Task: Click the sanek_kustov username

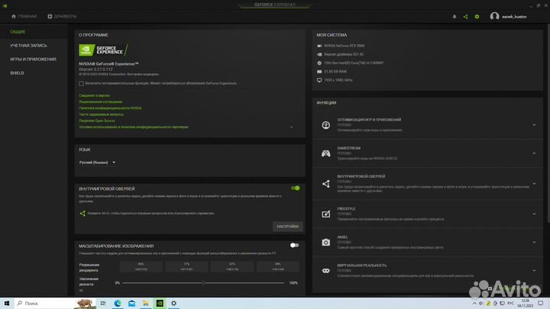Action: coord(514,17)
